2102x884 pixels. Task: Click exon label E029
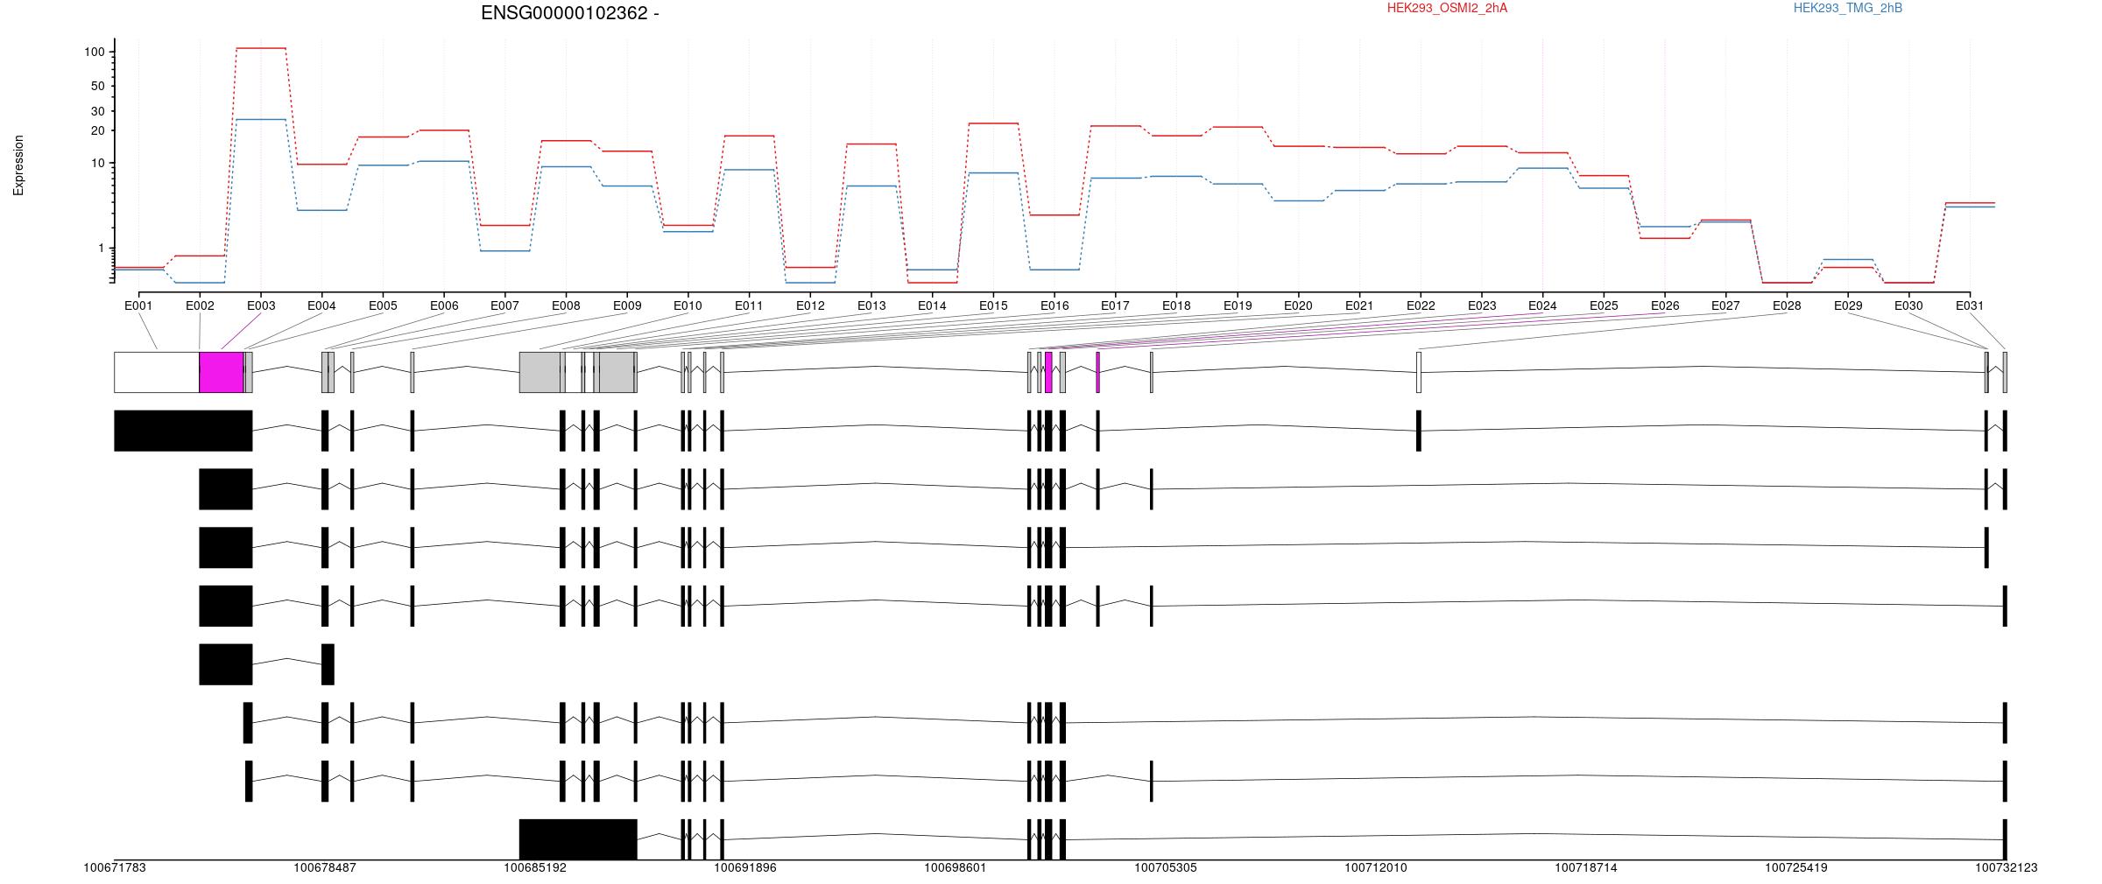[x=1848, y=305]
